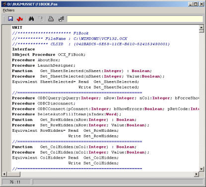Screen dimensions: 206x187
Task: Click the Procedure Set_RowHidden line
Action: [x=80, y=125]
